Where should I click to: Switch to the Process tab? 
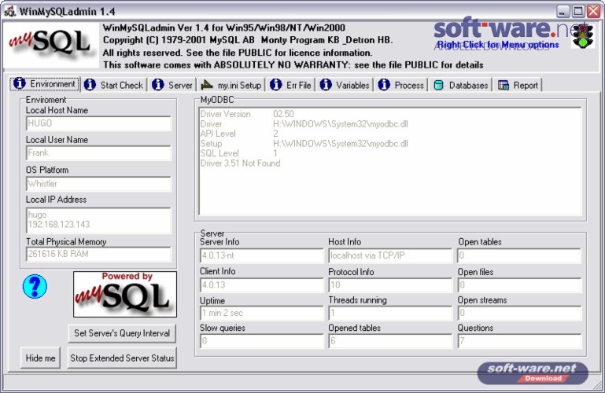coord(401,85)
